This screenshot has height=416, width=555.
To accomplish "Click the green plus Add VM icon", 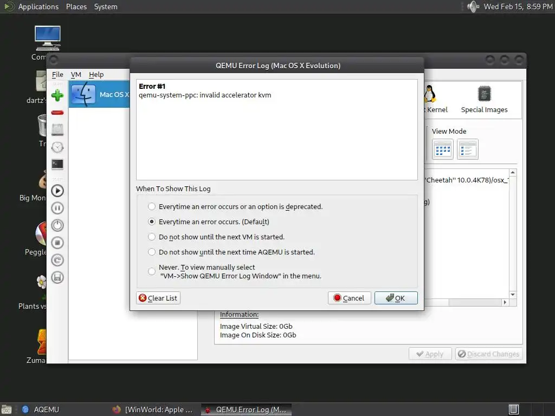I will (x=57, y=95).
